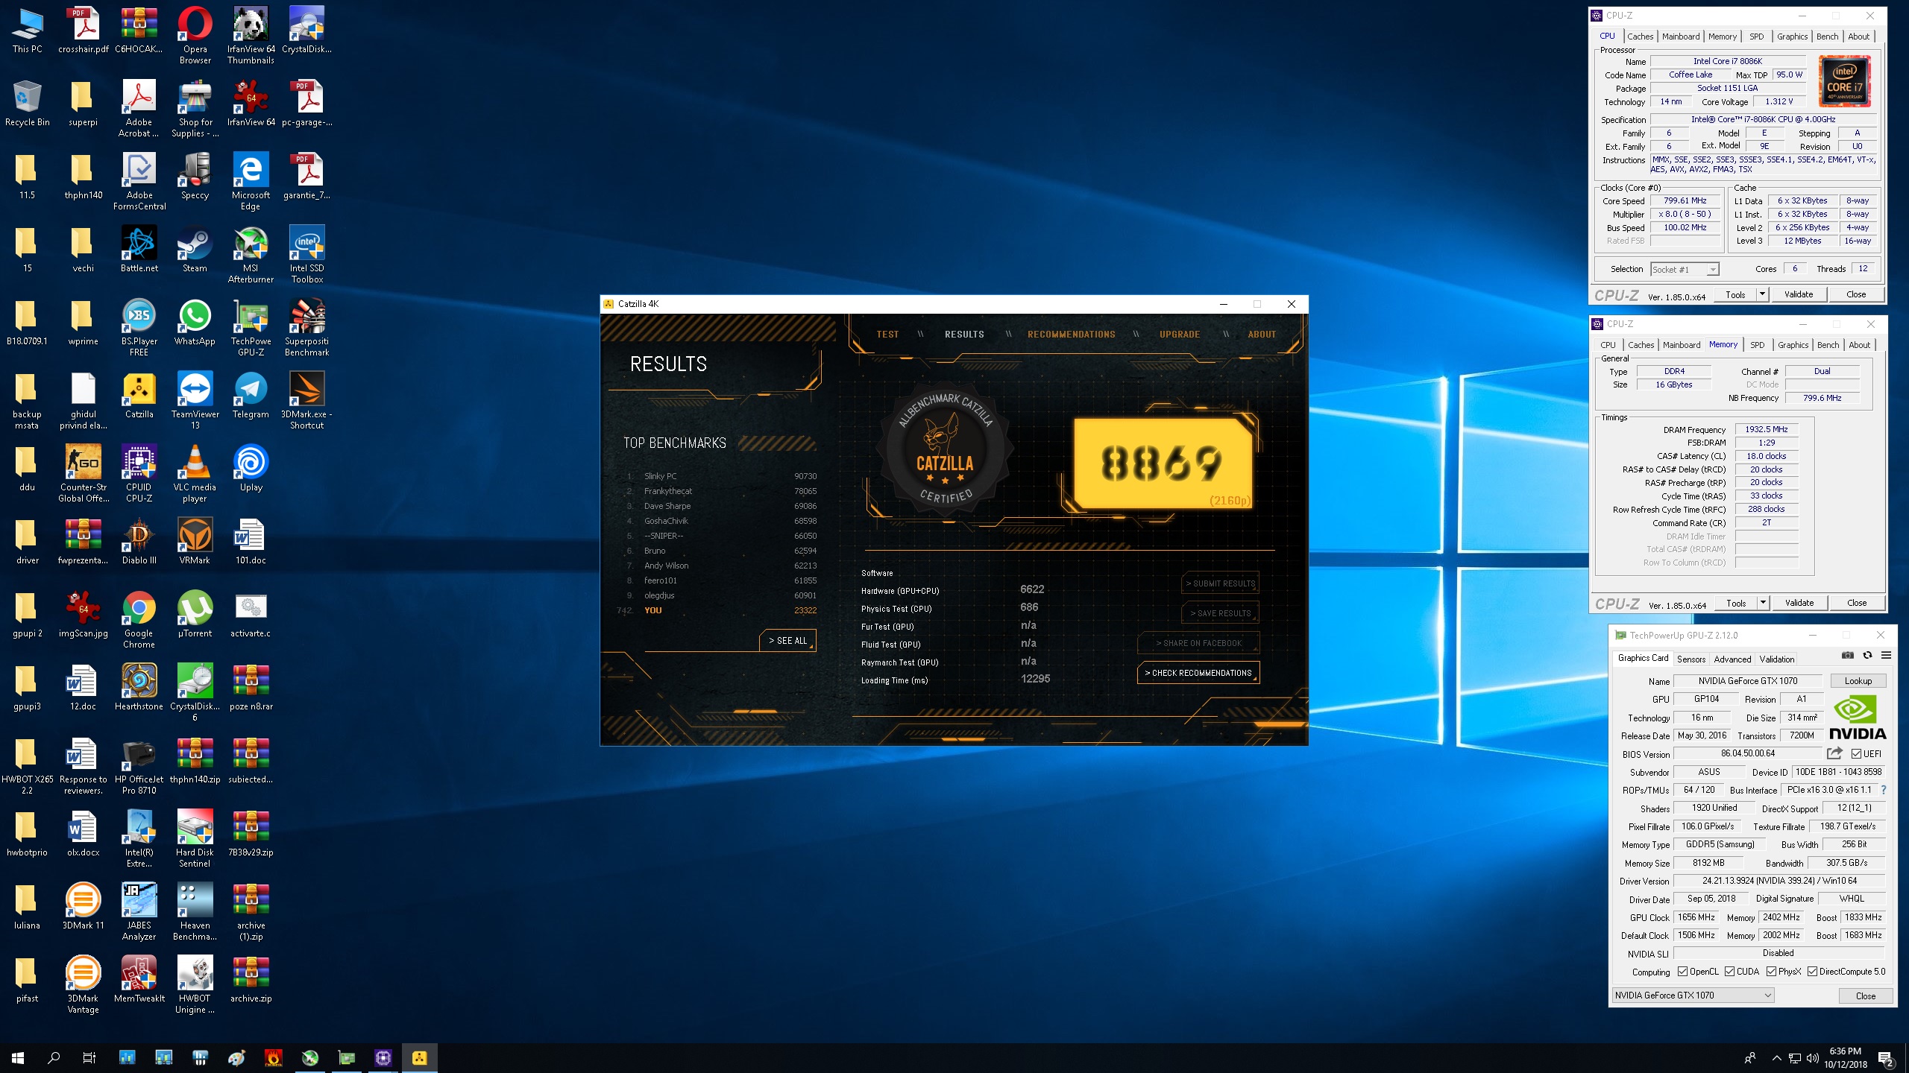Toggle the OpenCL checkbox in GPU-Z

[x=1682, y=972]
